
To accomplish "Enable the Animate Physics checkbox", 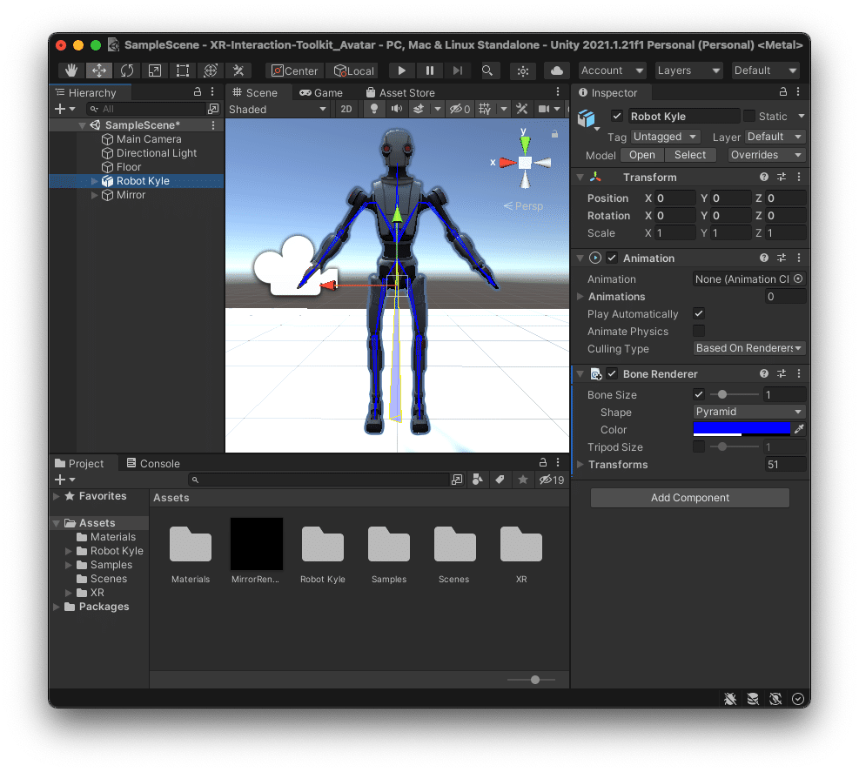I will pos(698,332).
